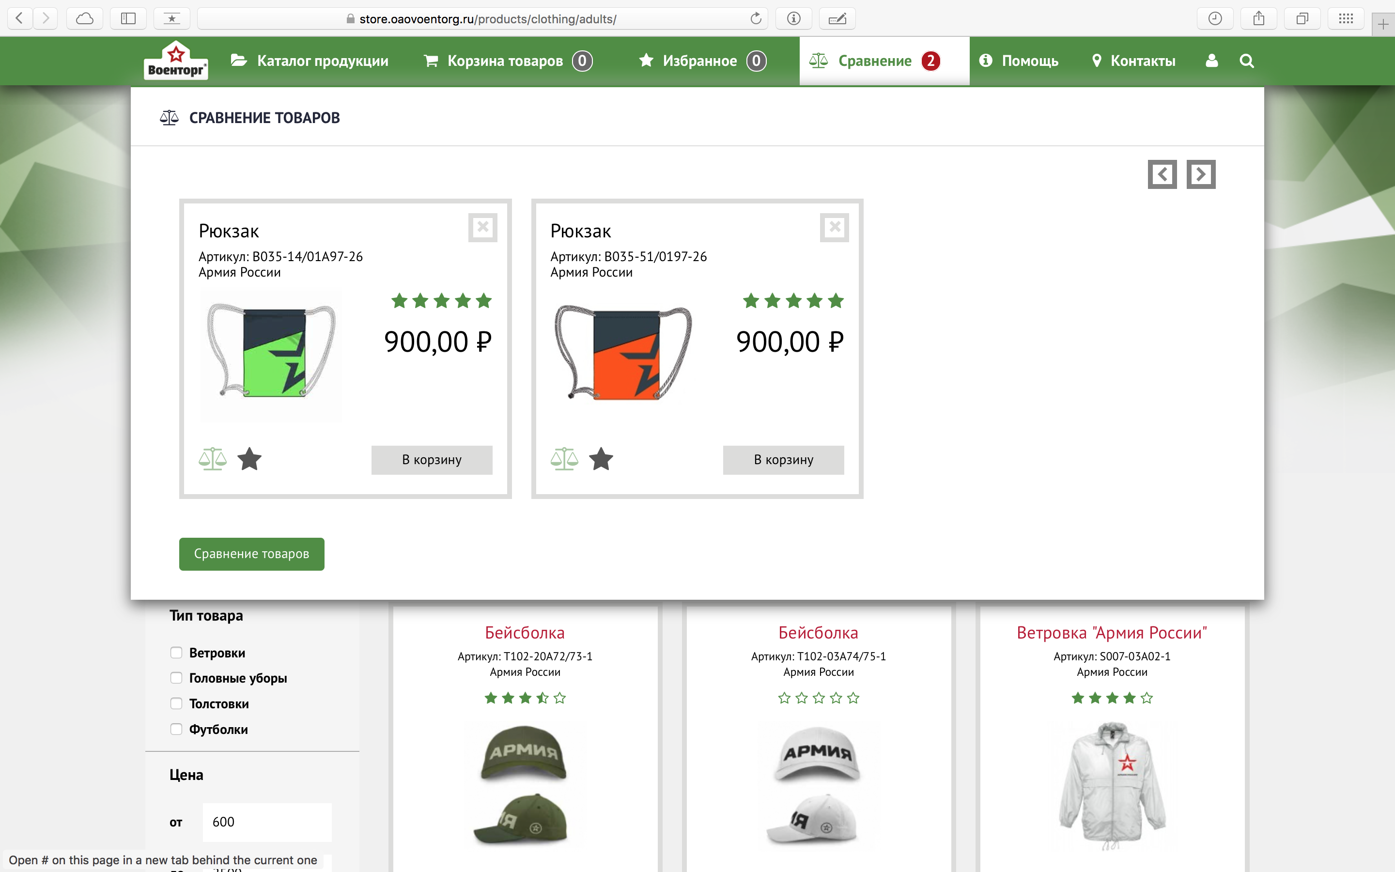Toggle the Safari sidebar icon
The height and width of the screenshot is (872, 1395).
[128, 18]
